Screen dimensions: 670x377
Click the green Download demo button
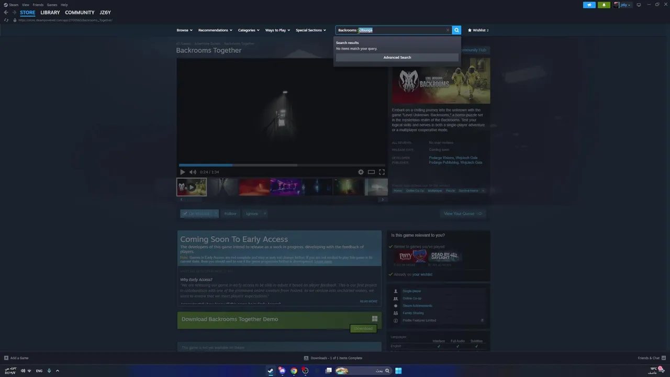click(363, 329)
